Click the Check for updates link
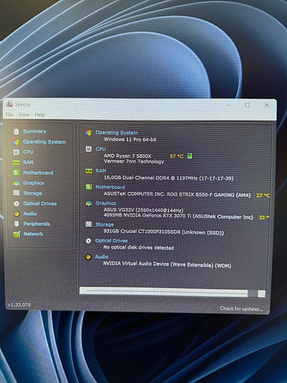The width and height of the screenshot is (287, 383). click(241, 308)
